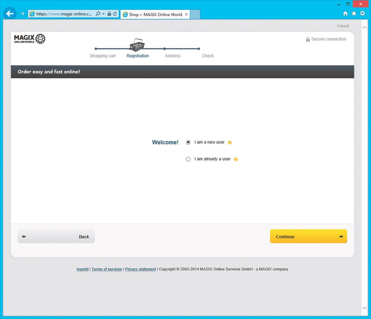Close the MAGIX Online World tab
Image resolution: width=371 pixels, height=319 pixels.
186,14
